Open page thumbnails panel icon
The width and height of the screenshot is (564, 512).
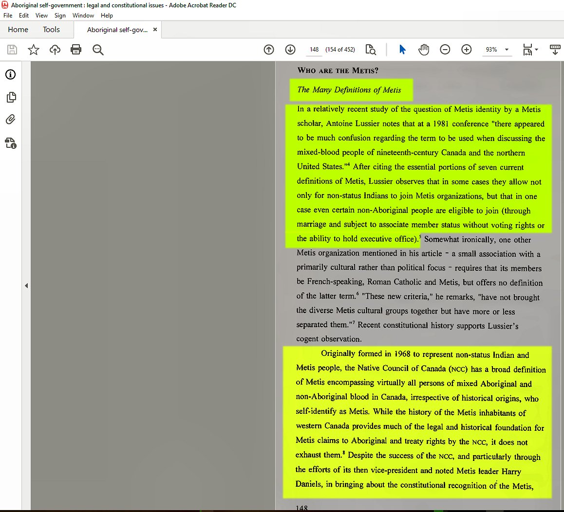click(11, 97)
